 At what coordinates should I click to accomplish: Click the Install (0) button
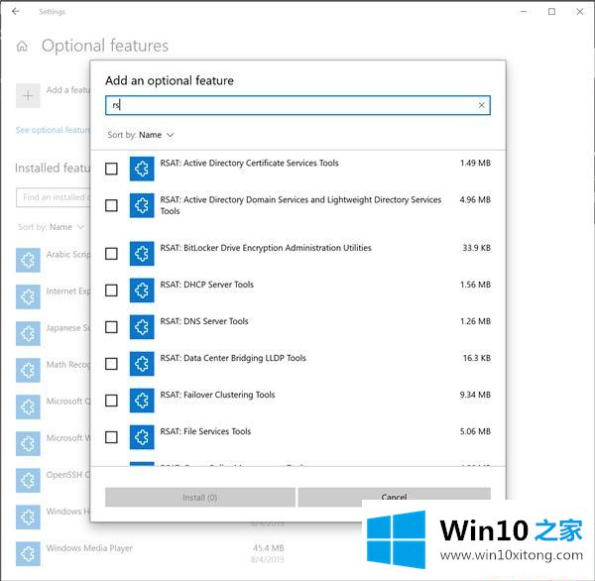point(200,497)
